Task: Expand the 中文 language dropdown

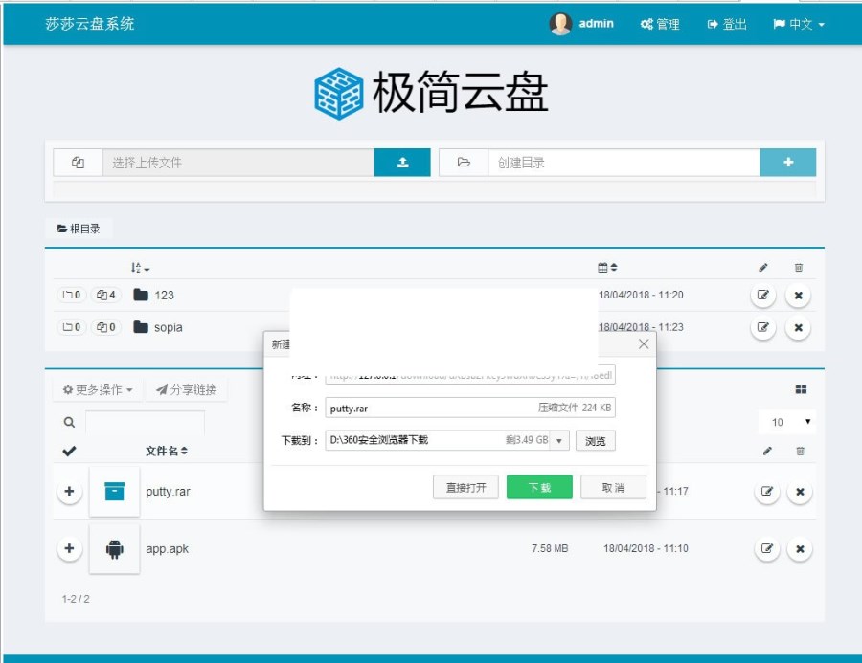Action: pos(799,24)
